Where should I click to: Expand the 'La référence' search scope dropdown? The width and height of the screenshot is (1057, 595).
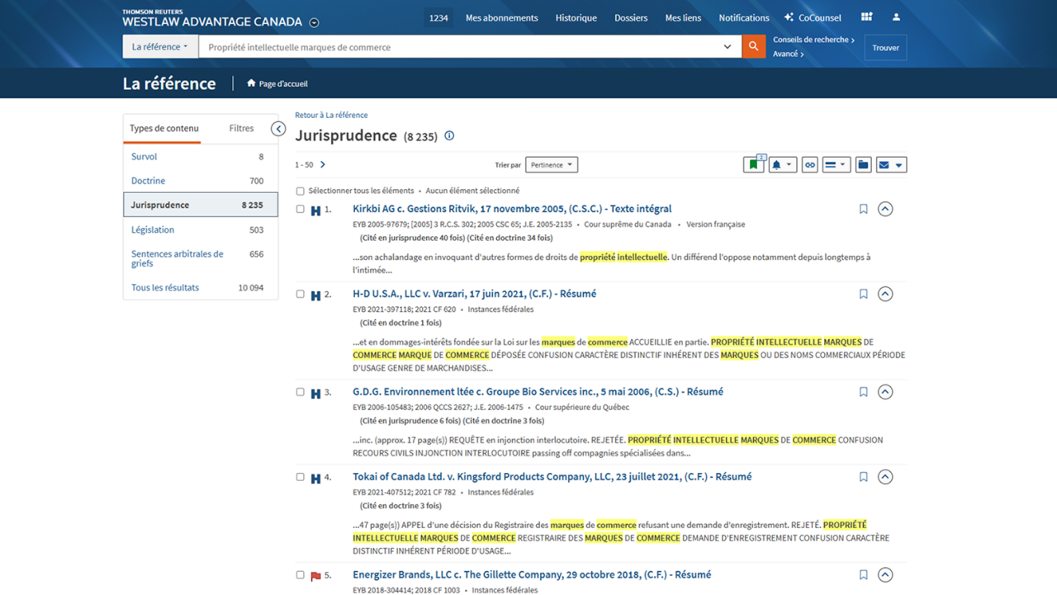point(160,47)
